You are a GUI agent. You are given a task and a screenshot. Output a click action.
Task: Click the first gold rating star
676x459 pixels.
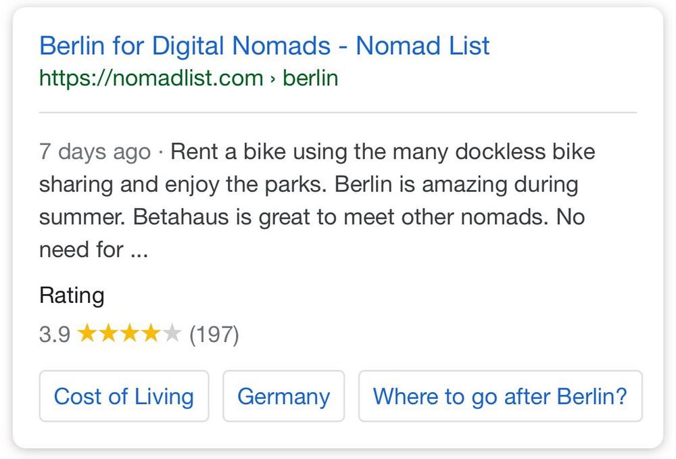(88, 333)
